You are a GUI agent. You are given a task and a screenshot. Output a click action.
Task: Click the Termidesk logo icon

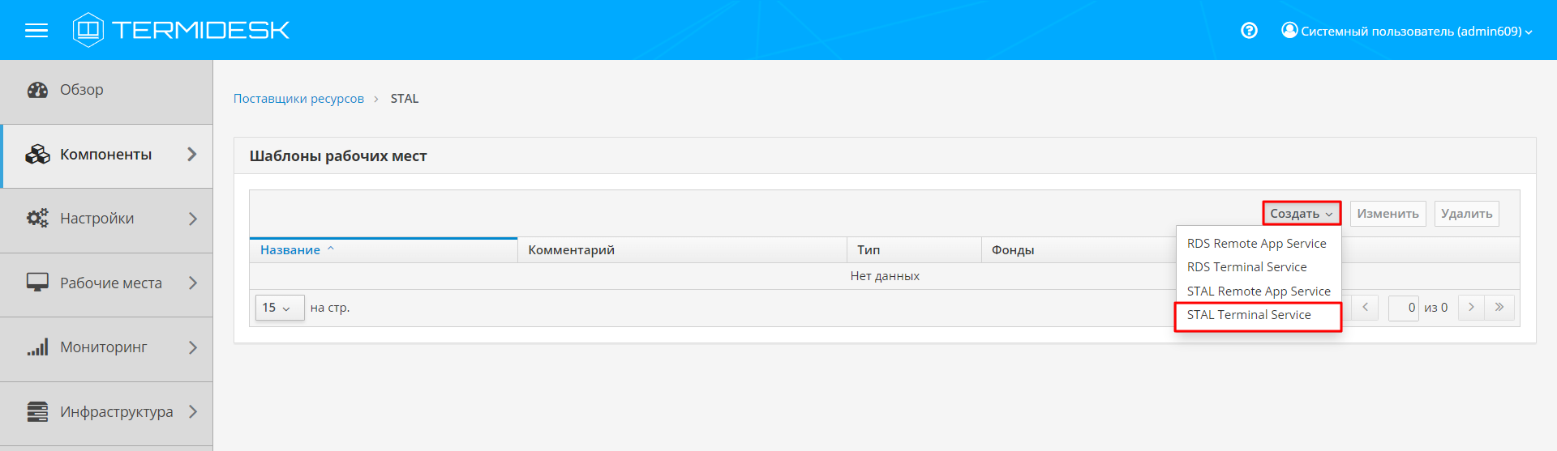pyautogui.click(x=88, y=30)
